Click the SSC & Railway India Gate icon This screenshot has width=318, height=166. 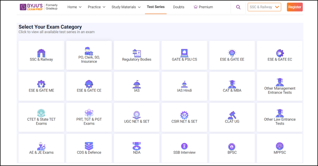coord(41,53)
